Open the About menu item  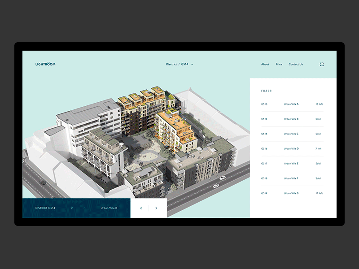click(264, 64)
